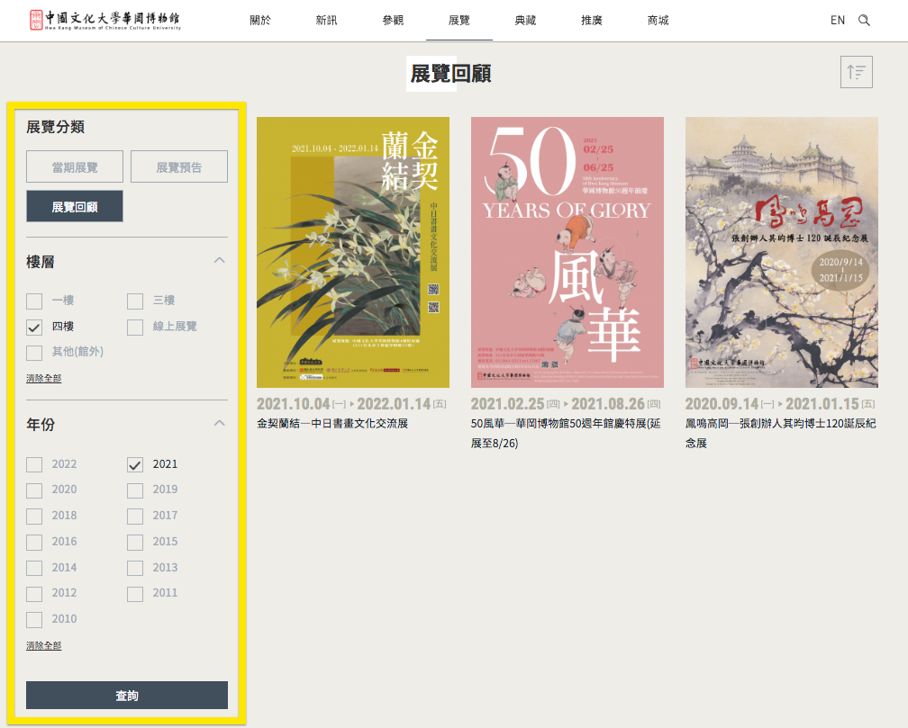
Task: Click the sort order icon button
Action: (857, 72)
